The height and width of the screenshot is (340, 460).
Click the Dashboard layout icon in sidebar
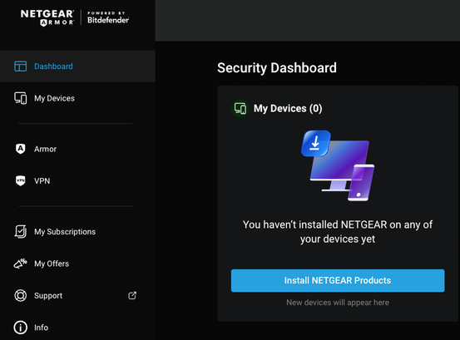(x=20, y=67)
